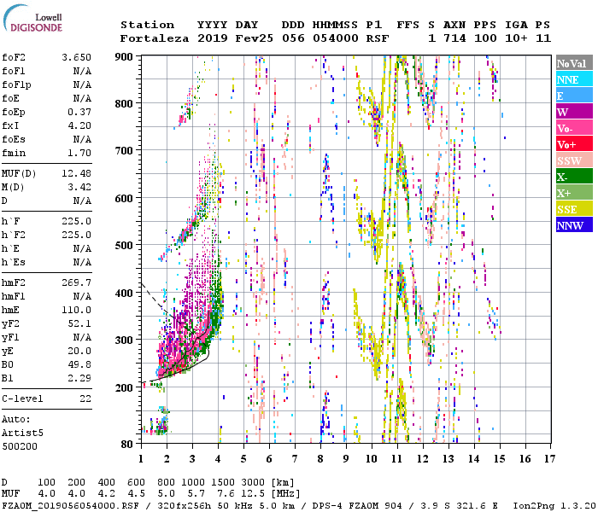Click the Lowell Digisonde logo
The width and height of the screenshot is (598, 512).
(x=32, y=19)
